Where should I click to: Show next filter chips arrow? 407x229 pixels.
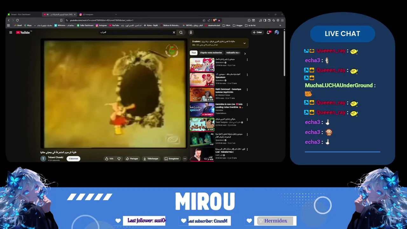pos(245,53)
